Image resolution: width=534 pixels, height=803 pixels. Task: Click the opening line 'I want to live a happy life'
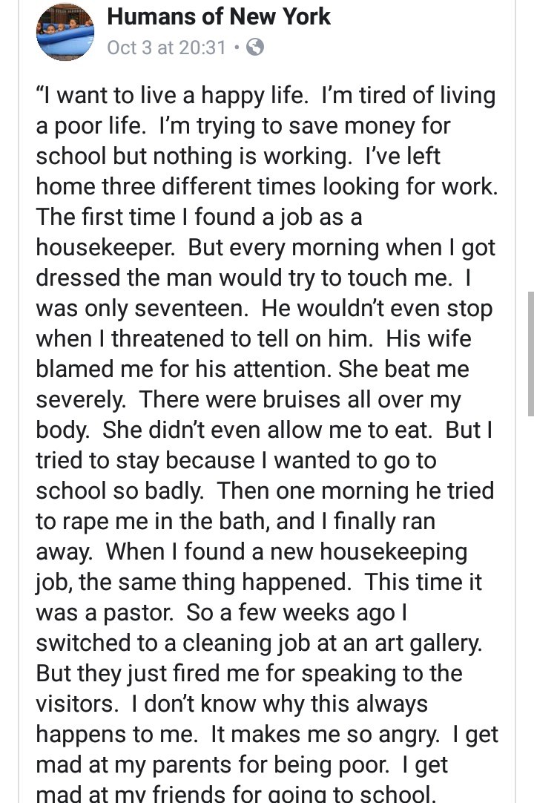172,96
